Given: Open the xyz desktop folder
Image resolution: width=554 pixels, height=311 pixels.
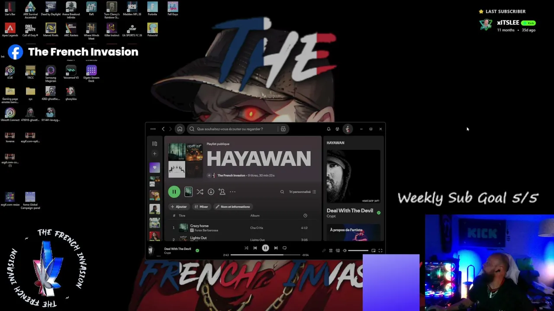Looking at the screenshot, I should point(30,93).
